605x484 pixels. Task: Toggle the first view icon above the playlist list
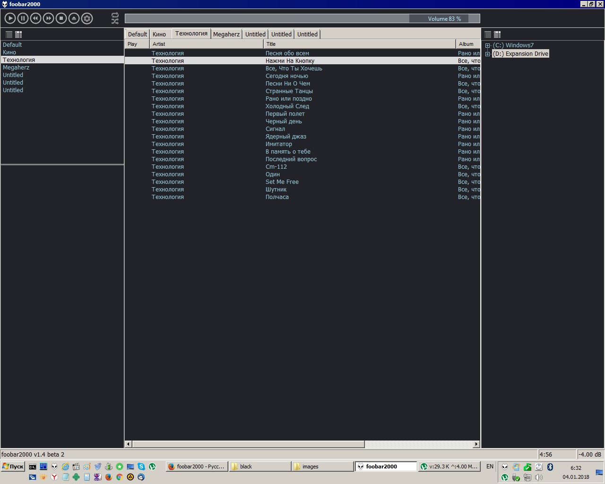9,35
